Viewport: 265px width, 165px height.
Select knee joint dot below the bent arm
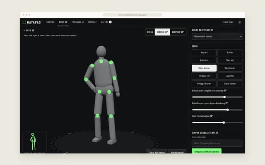point(97,115)
